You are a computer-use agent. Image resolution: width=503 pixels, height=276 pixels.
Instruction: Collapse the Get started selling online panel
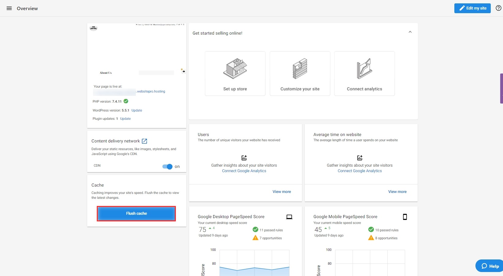(x=410, y=32)
